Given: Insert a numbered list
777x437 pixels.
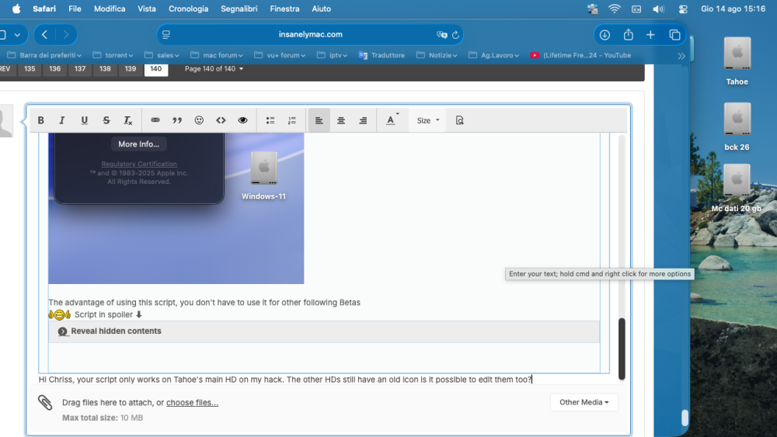Looking at the screenshot, I should 292,120.
